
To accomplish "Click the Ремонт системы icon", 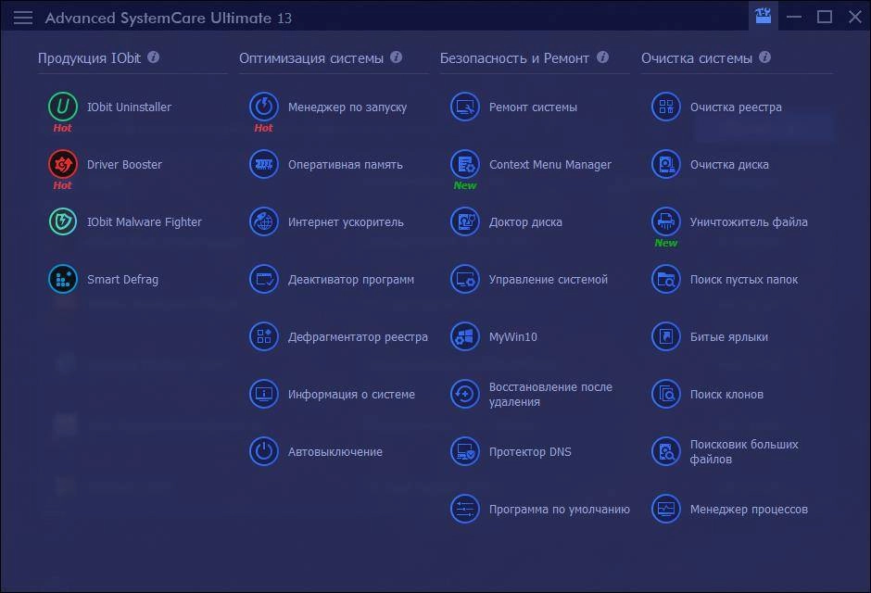I will click(x=465, y=107).
